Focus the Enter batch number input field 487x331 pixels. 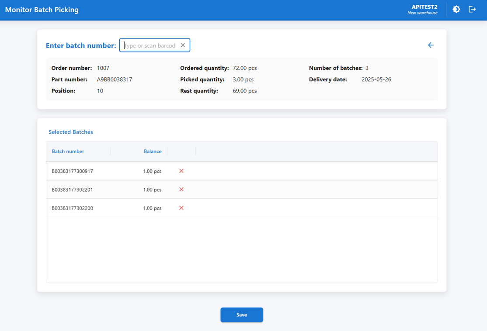150,45
